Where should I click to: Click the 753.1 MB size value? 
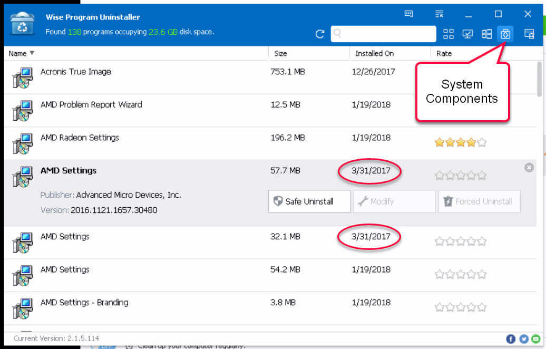click(288, 72)
